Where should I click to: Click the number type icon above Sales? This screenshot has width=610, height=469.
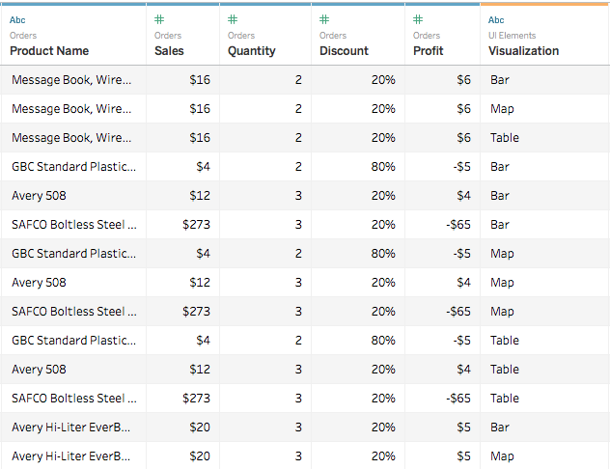tap(159, 19)
